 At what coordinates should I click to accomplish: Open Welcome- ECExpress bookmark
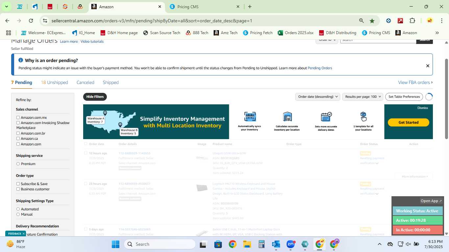43,33
